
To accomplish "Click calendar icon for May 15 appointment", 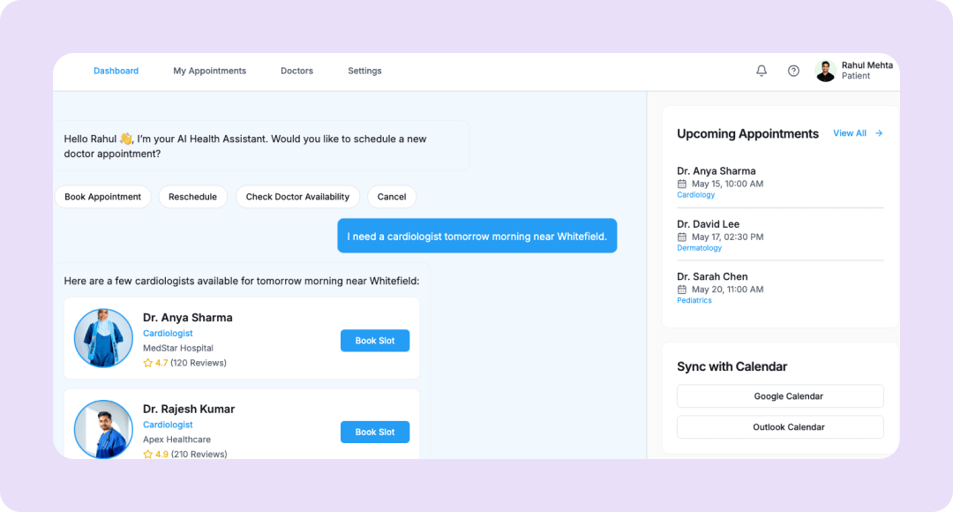I will point(681,184).
